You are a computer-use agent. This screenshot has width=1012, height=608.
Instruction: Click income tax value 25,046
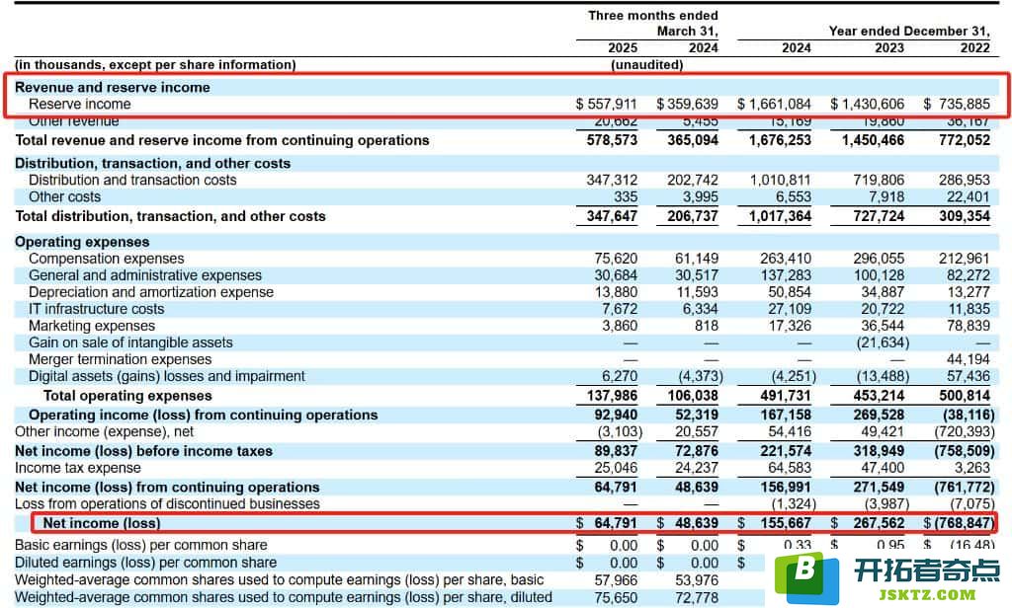click(x=616, y=468)
